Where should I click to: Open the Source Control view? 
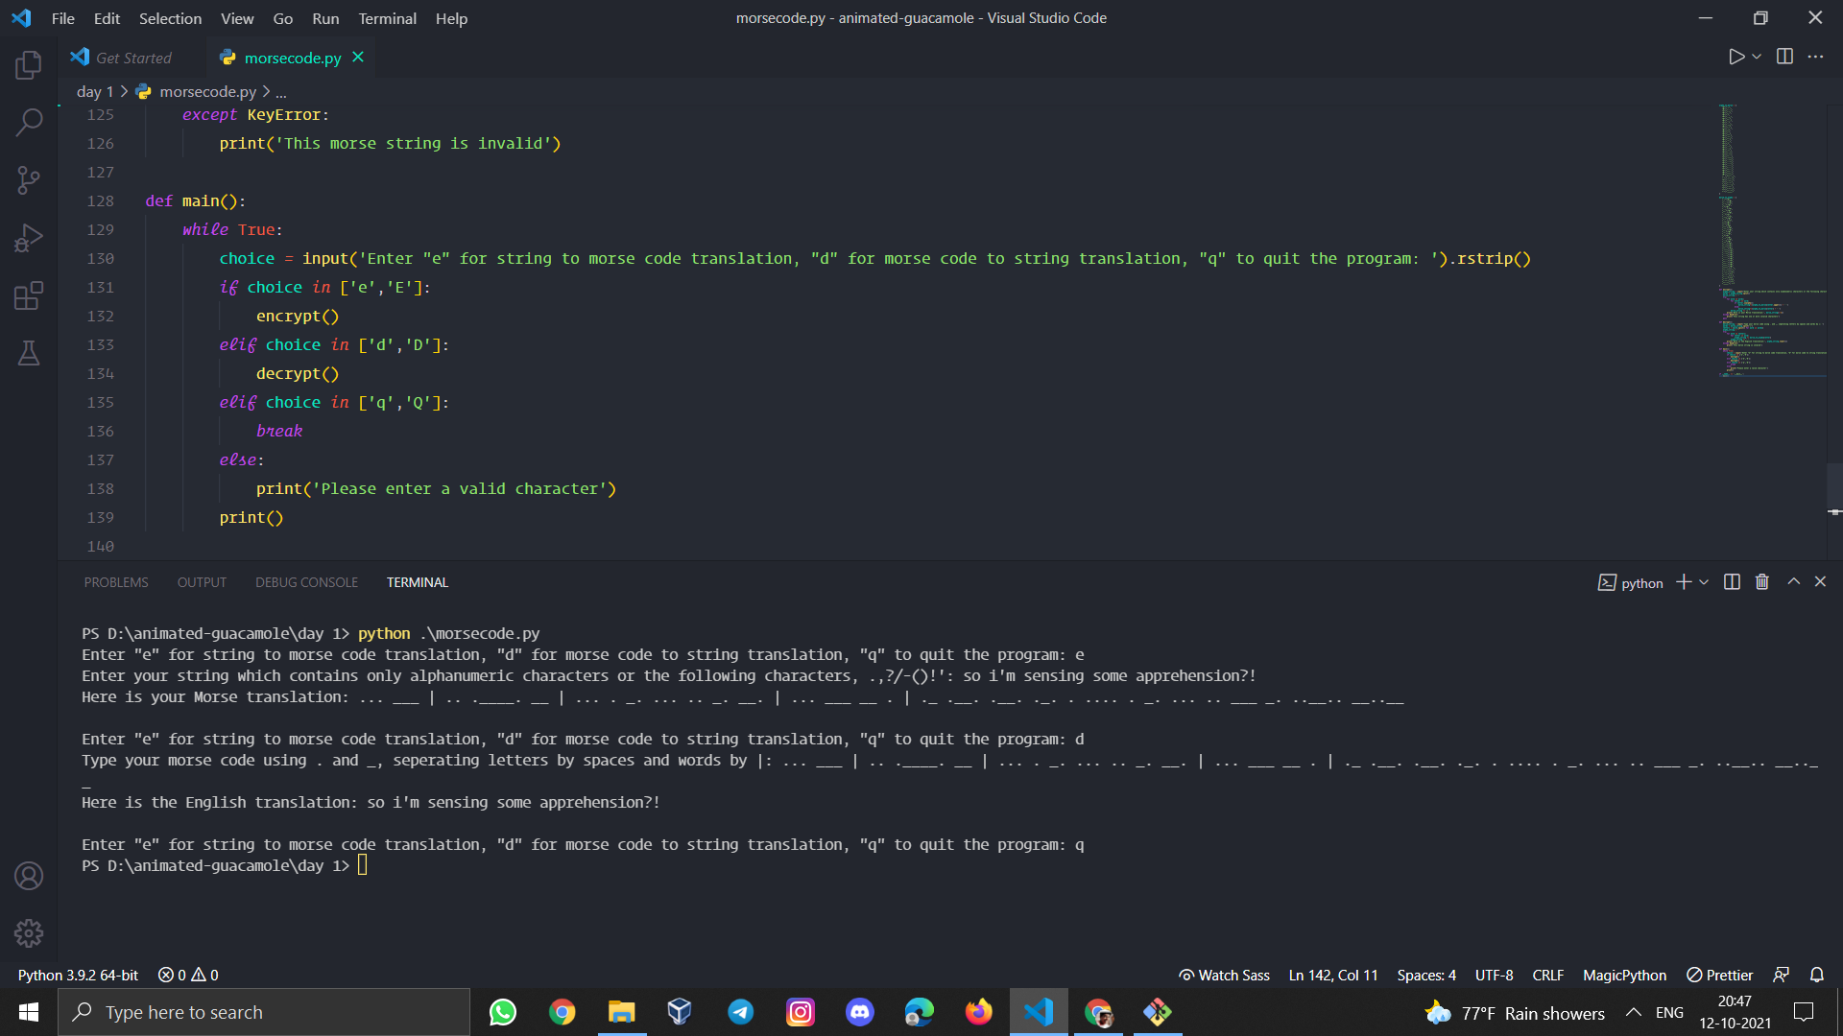(x=28, y=179)
